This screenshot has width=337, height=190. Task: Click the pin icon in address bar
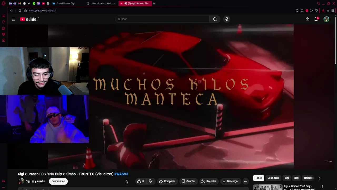(x=298, y=11)
